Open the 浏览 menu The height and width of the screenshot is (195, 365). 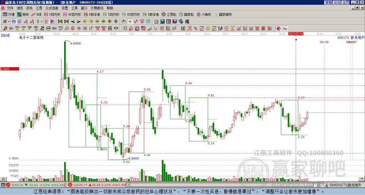tap(20, 8)
